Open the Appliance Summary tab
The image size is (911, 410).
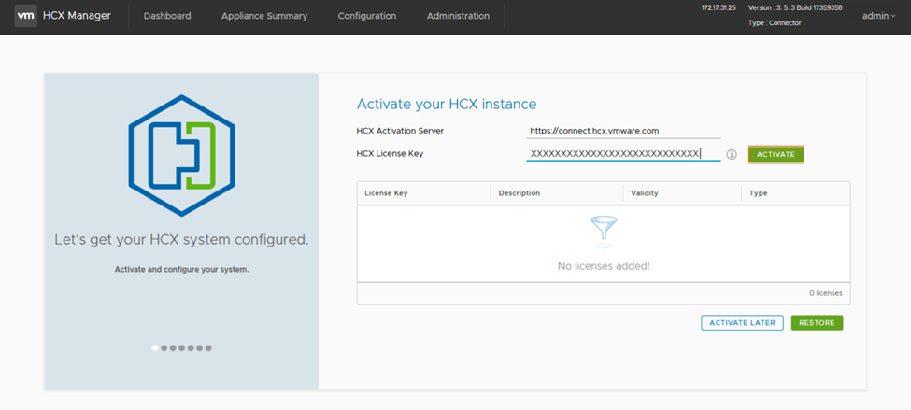(x=264, y=16)
